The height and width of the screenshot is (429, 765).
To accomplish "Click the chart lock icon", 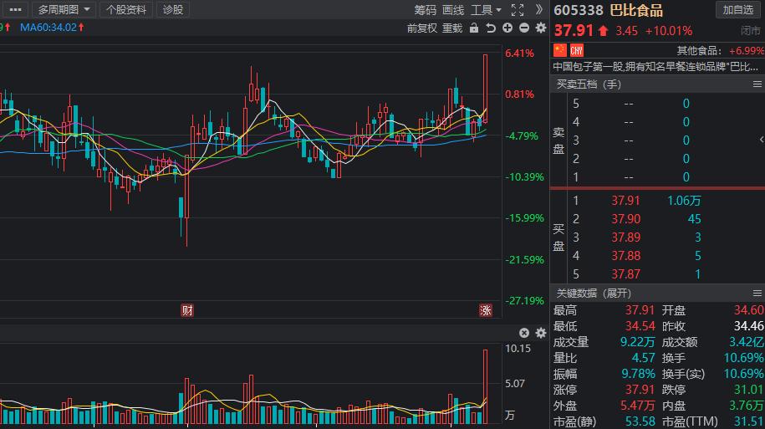I will pyautogui.click(x=474, y=28).
